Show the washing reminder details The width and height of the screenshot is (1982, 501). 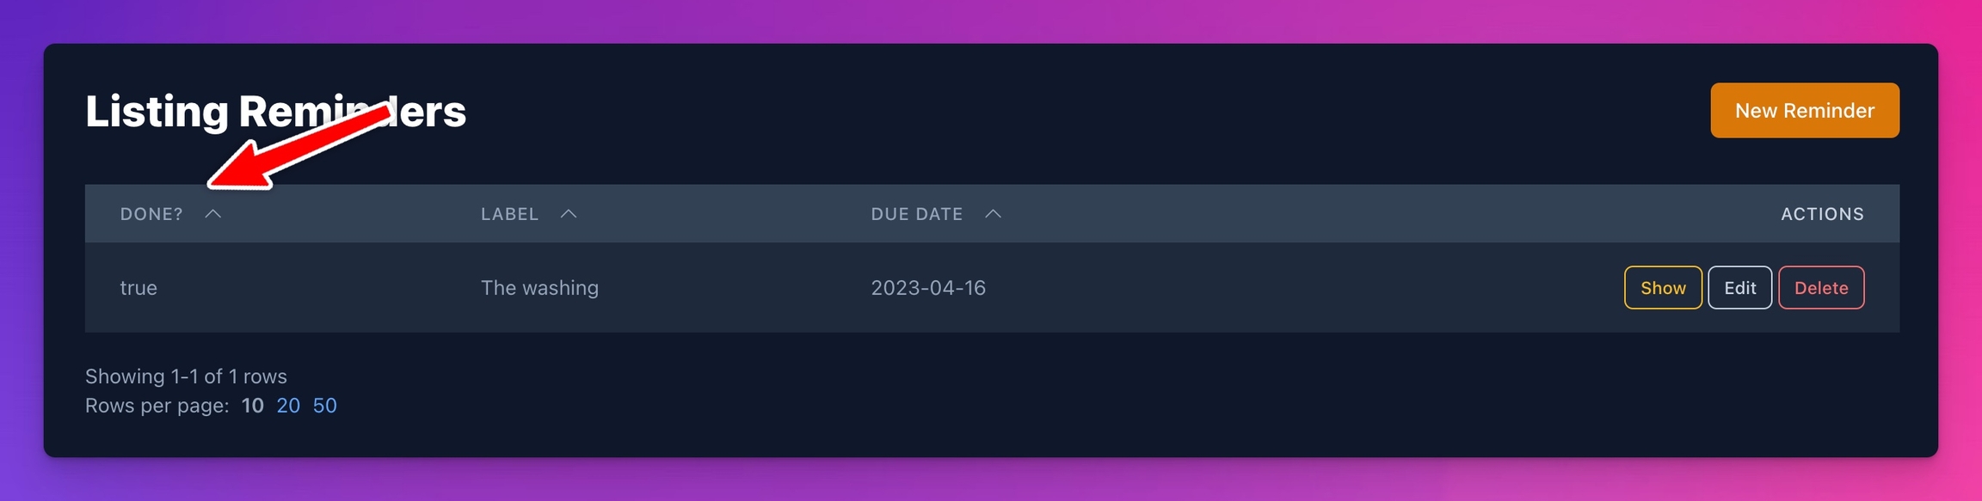[1662, 288]
